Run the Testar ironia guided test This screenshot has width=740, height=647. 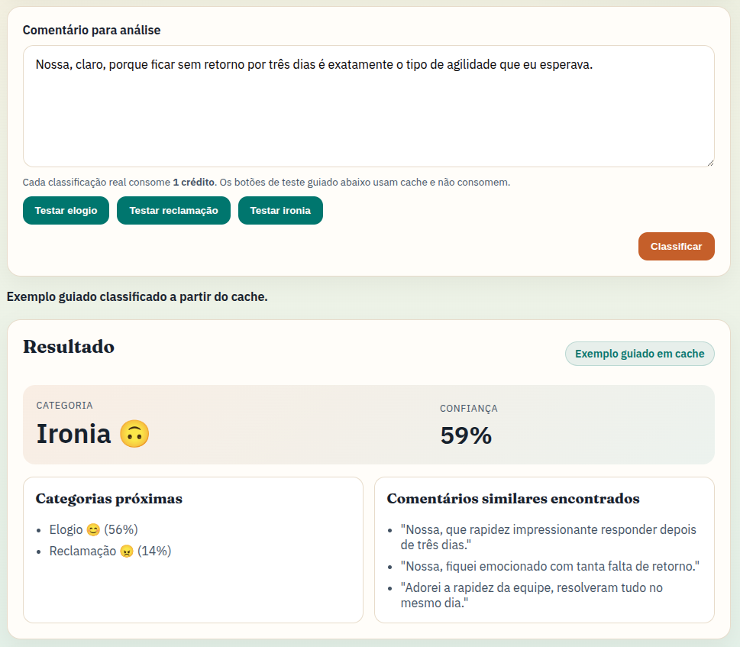tap(280, 211)
